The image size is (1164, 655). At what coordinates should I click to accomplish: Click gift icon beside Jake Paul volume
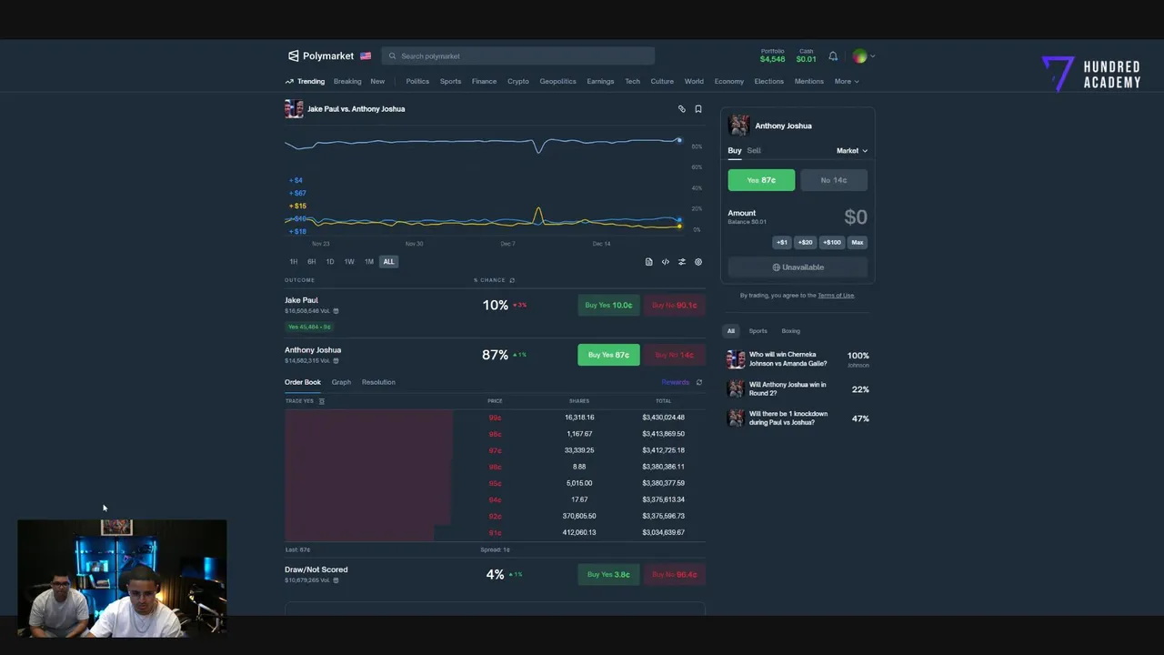coord(336,311)
